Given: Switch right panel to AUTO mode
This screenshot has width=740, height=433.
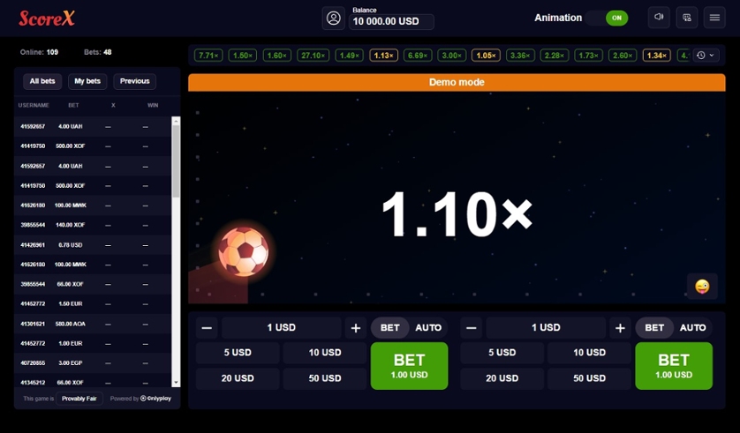Looking at the screenshot, I should (x=693, y=327).
